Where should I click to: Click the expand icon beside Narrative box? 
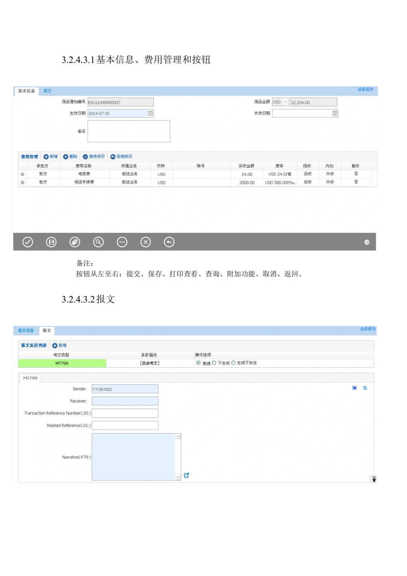click(x=186, y=475)
